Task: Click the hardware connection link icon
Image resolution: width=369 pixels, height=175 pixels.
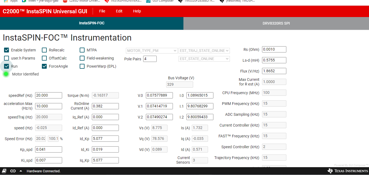Action: click(x=13, y=171)
